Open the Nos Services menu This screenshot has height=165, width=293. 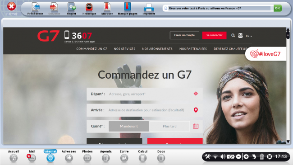pos(124,49)
